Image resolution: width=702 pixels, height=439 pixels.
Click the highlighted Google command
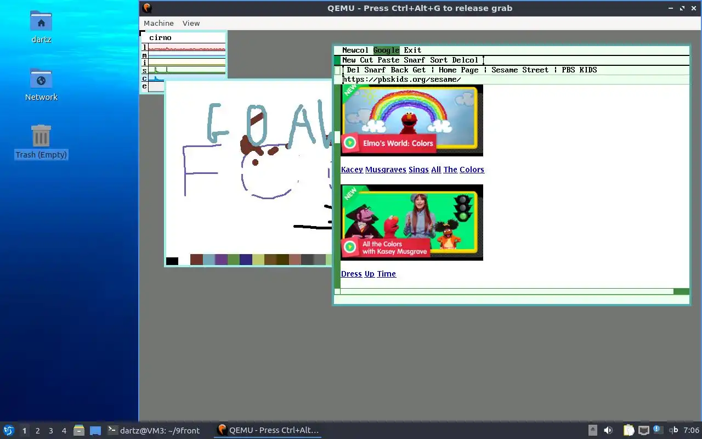click(386, 50)
